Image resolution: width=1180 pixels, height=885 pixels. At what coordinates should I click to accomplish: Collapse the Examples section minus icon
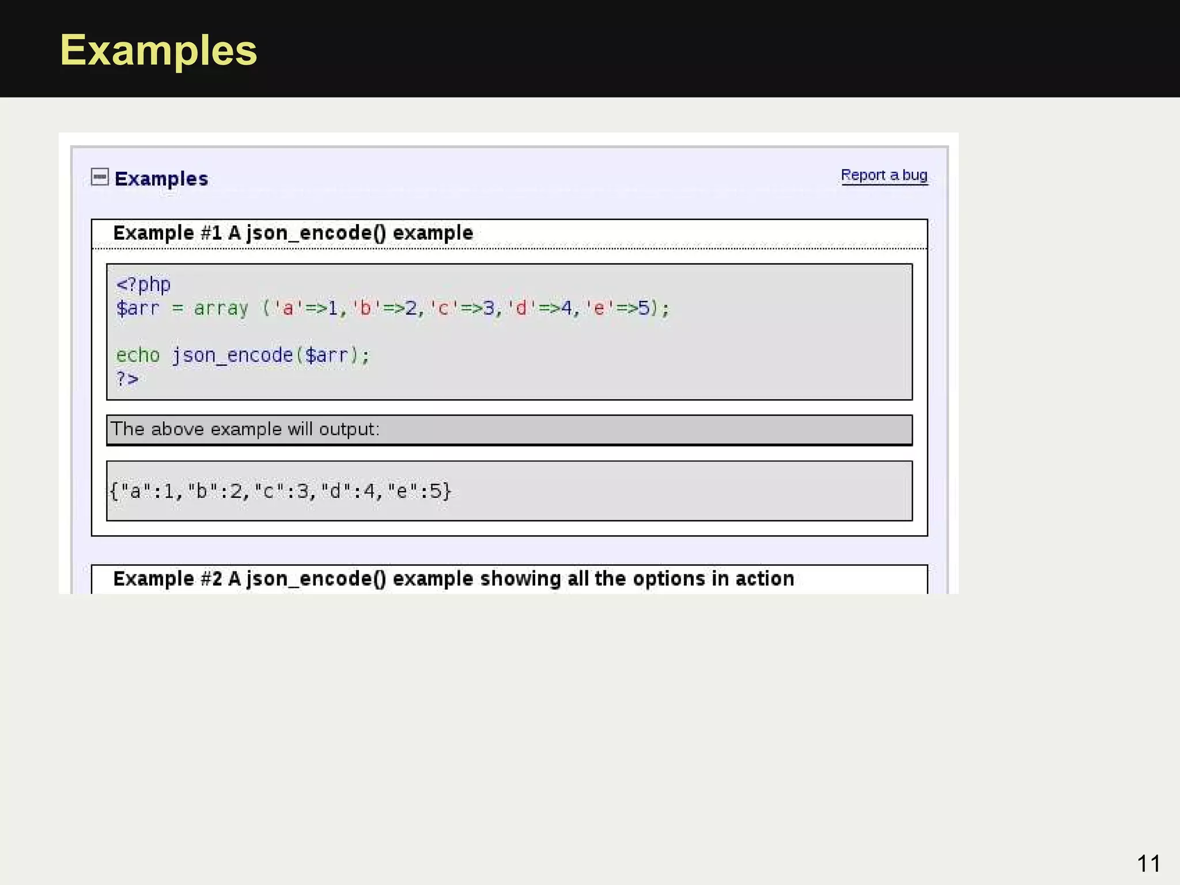pos(100,177)
